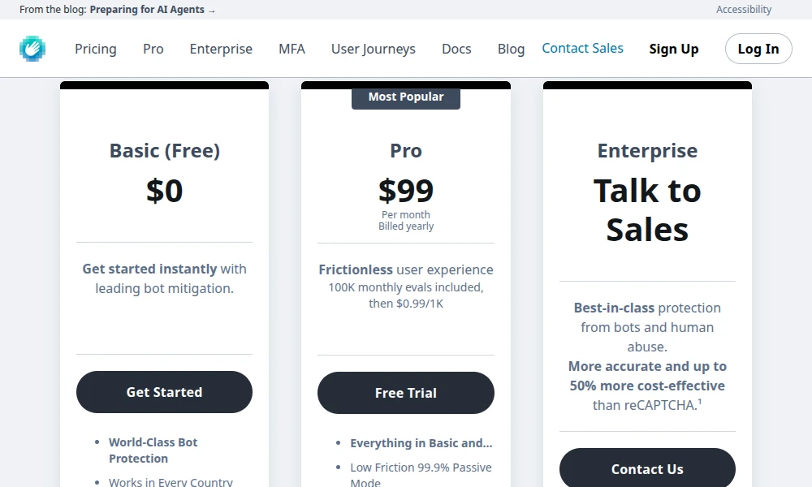
Task: Open the Enterprise nav item
Action: (x=221, y=49)
